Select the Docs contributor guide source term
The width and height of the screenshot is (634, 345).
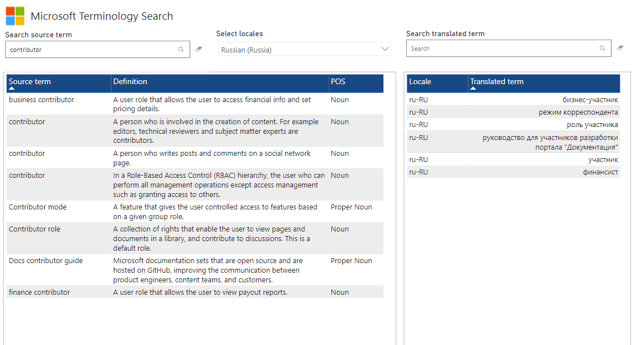pyautogui.click(x=46, y=261)
